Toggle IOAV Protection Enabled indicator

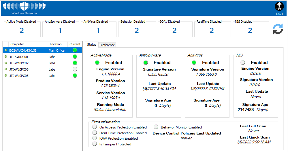(95, 138)
